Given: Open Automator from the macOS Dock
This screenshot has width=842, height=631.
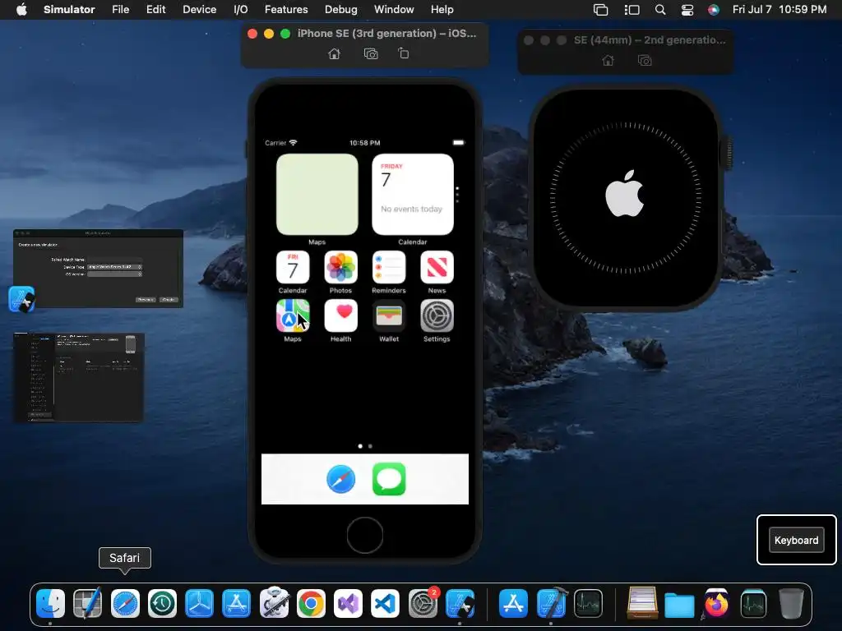Looking at the screenshot, I should click(274, 602).
